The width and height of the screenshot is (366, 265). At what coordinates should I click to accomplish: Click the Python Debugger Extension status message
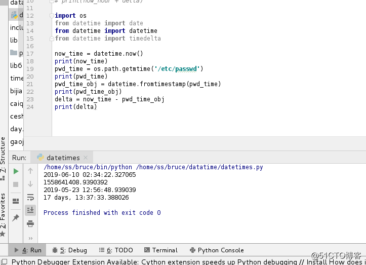tap(188, 262)
